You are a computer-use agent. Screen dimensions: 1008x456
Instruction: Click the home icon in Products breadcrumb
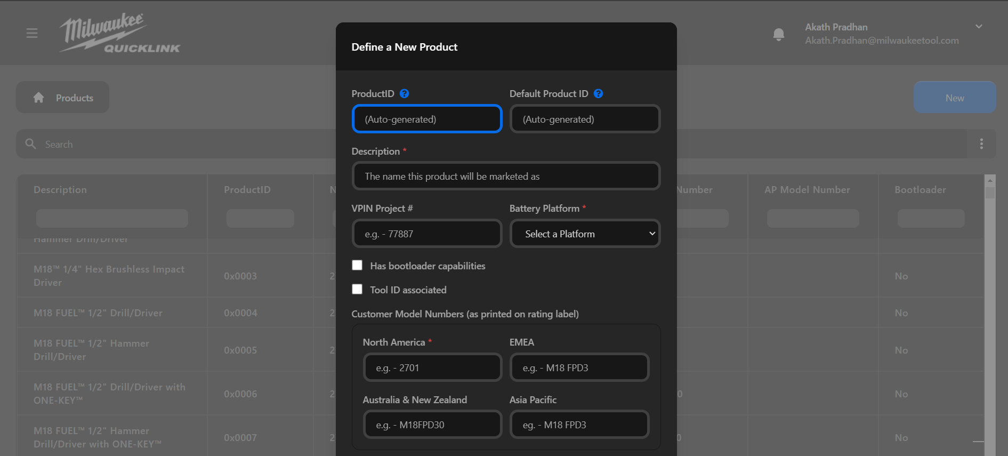click(38, 98)
